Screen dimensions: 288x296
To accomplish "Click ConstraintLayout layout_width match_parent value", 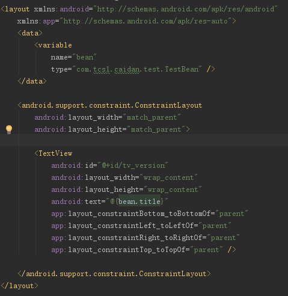I will 152,117.
